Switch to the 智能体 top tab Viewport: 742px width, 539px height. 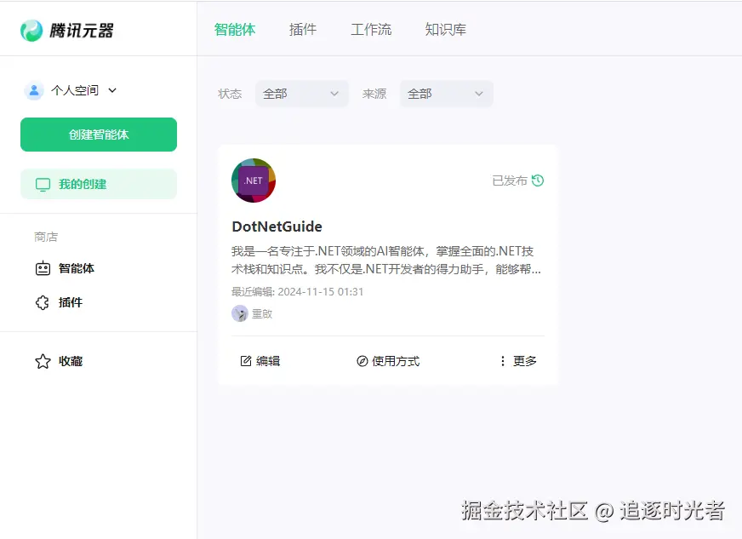click(234, 29)
